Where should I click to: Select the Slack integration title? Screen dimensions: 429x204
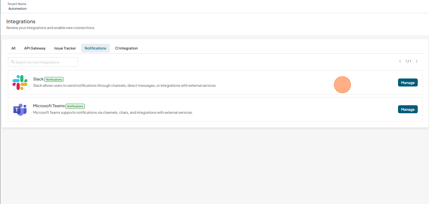(38, 79)
